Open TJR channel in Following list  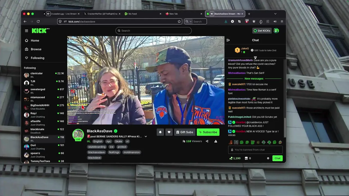44,83
